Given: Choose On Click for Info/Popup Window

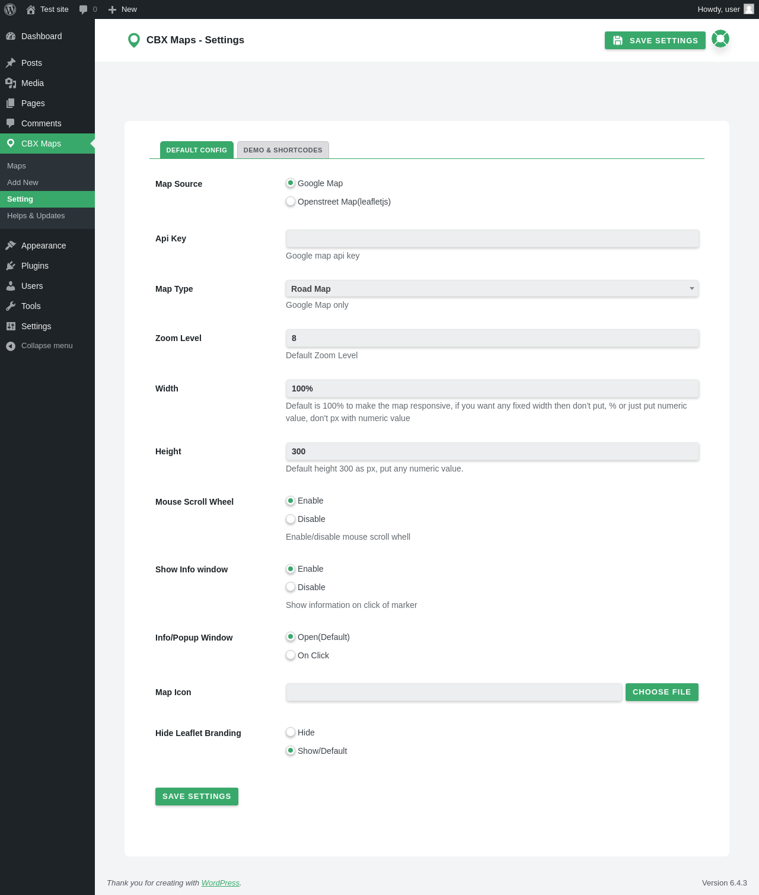Looking at the screenshot, I should [291, 655].
